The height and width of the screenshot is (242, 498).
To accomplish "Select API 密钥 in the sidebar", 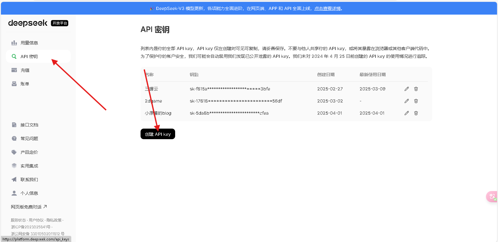I will click(x=38, y=57).
